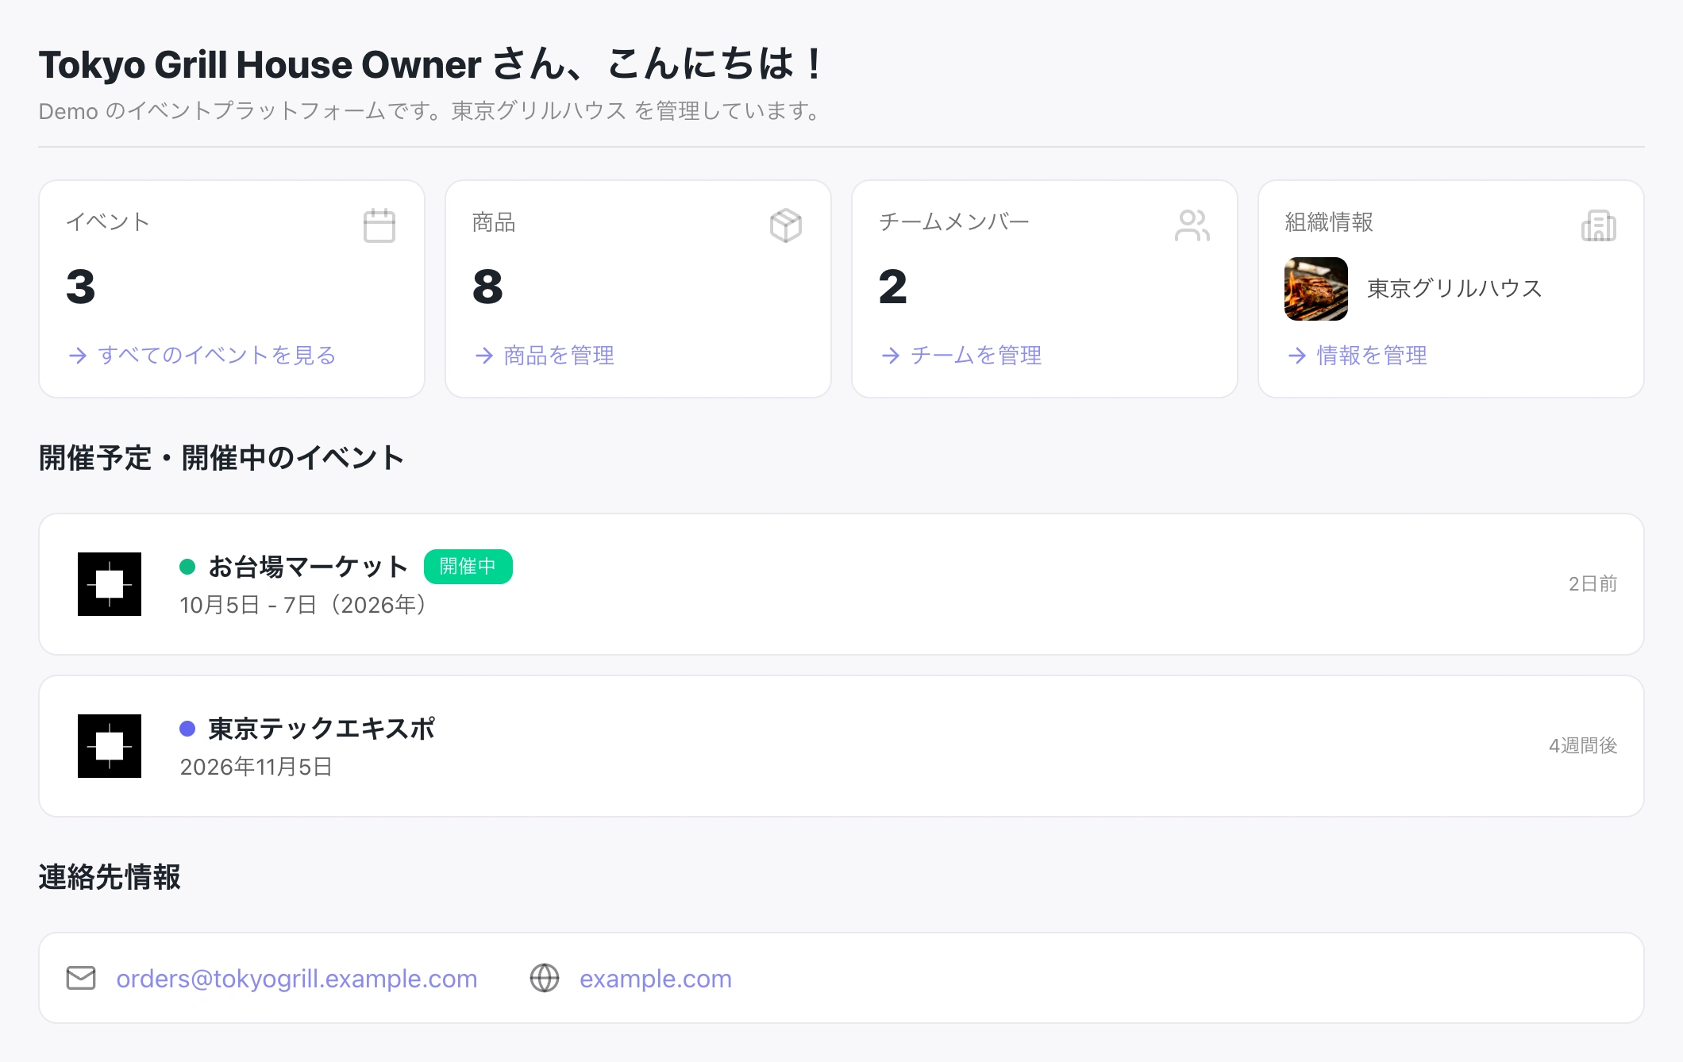The width and height of the screenshot is (1683, 1062).
Task: Click the お台場マーケット event thumbnail
Action: click(x=110, y=584)
